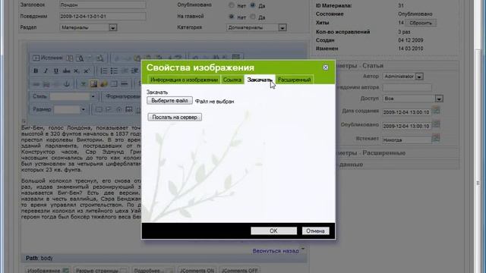Click the Anchor icon in editor toolbar

66,84
